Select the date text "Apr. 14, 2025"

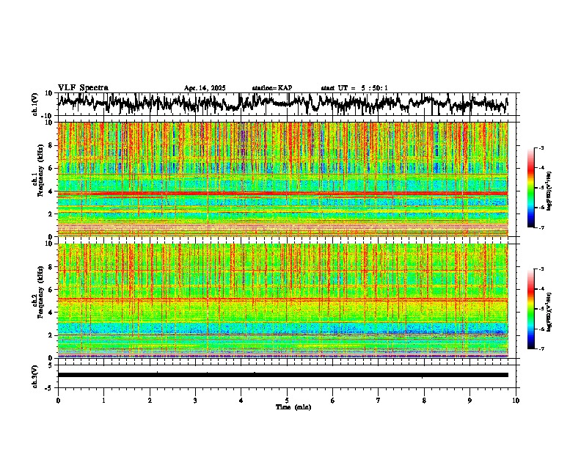click(x=205, y=88)
